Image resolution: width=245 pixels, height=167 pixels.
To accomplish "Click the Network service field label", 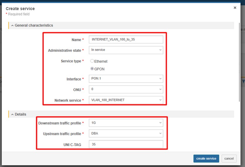I will pyautogui.click(x=68, y=100).
